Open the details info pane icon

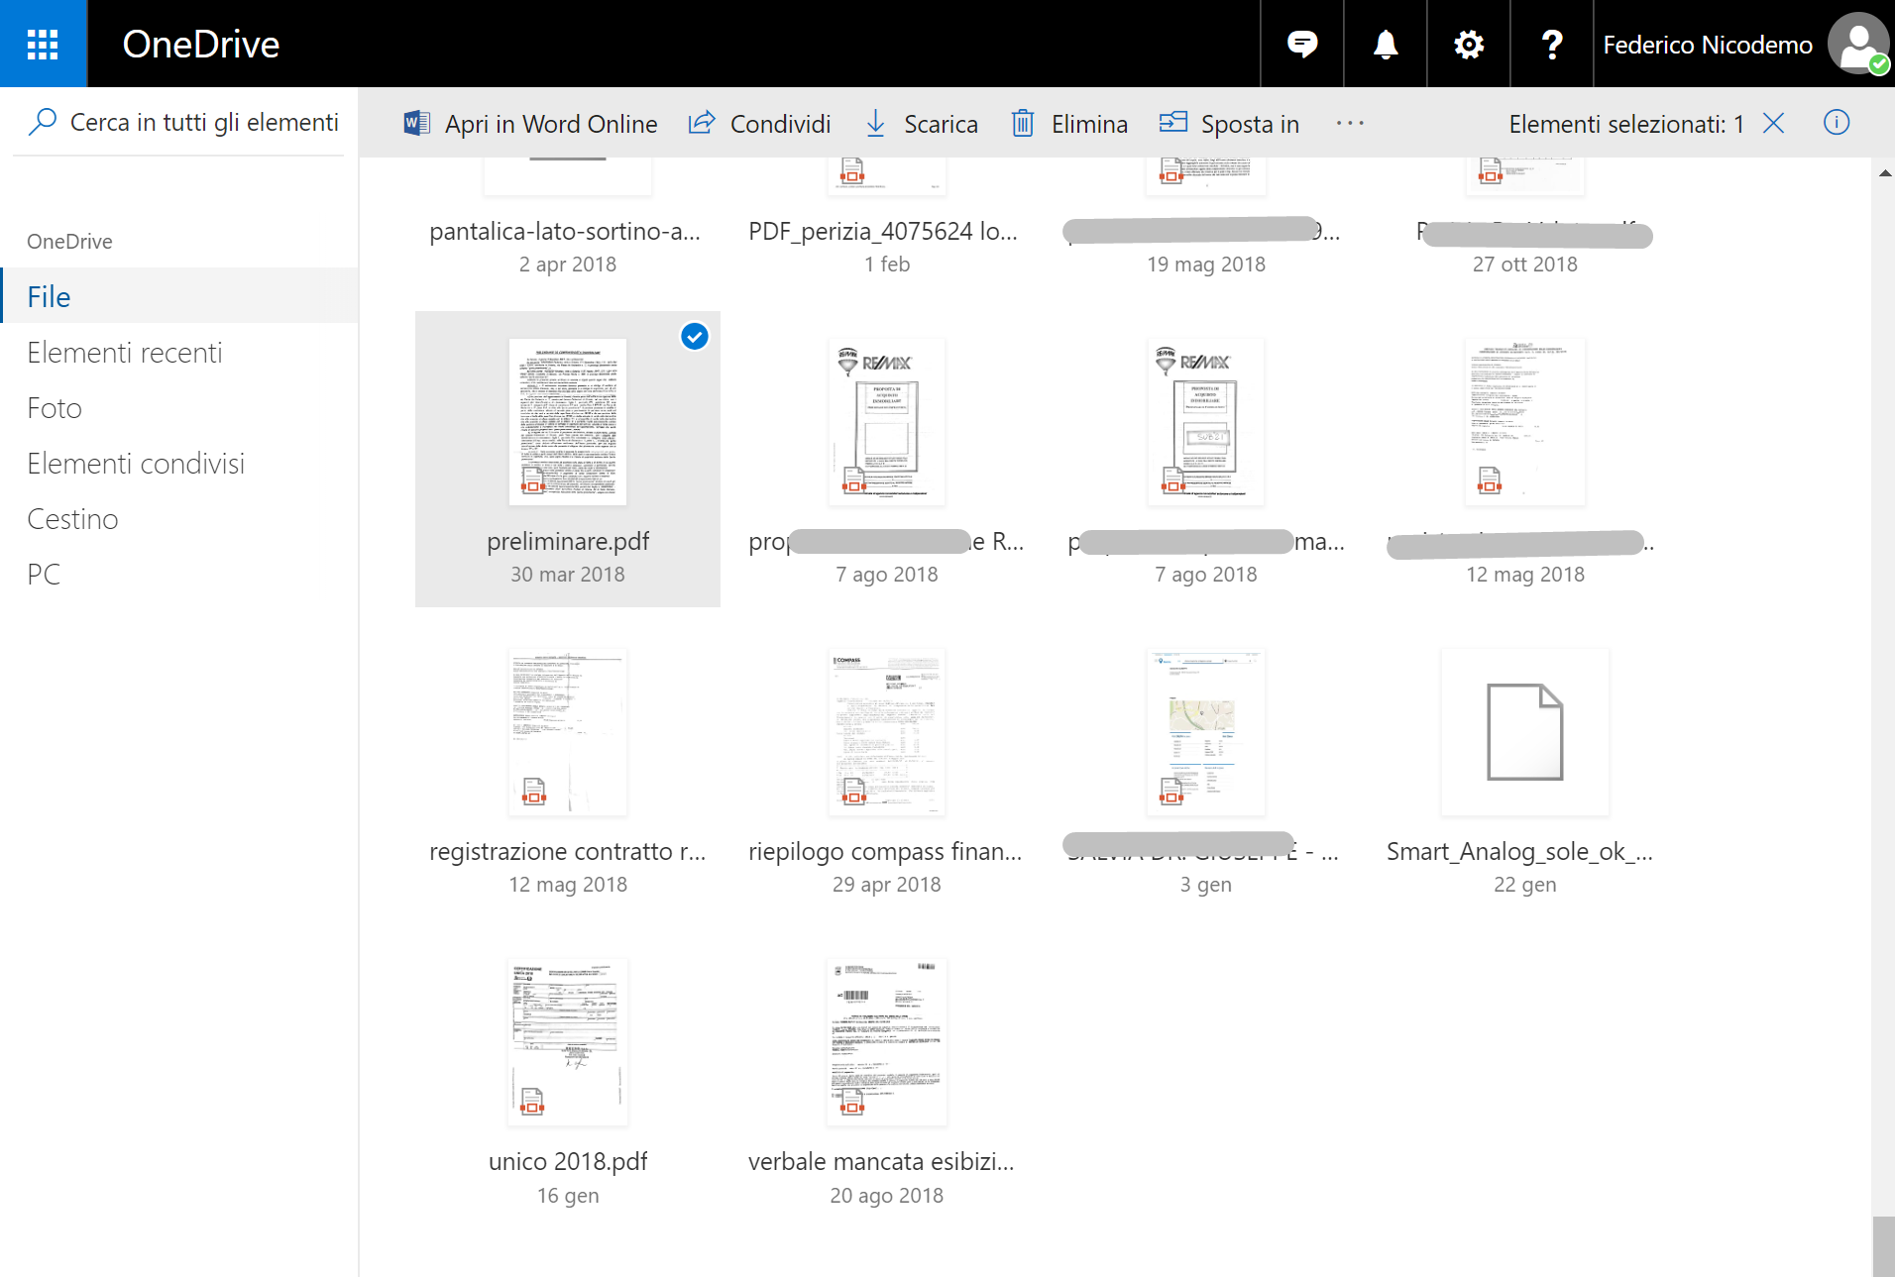(1837, 122)
